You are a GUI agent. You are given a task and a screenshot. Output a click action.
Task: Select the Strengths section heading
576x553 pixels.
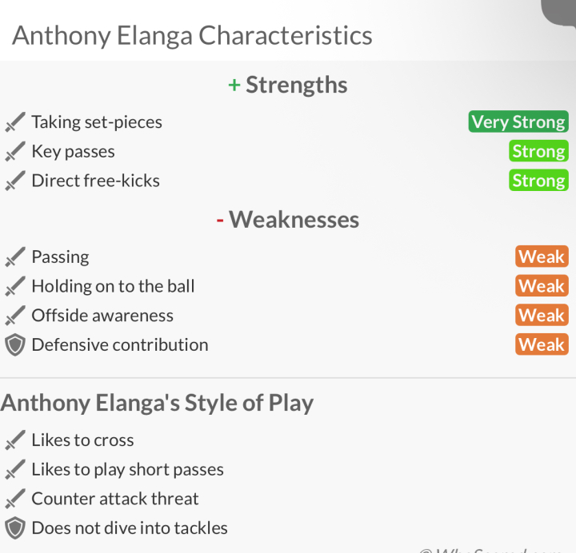point(288,85)
